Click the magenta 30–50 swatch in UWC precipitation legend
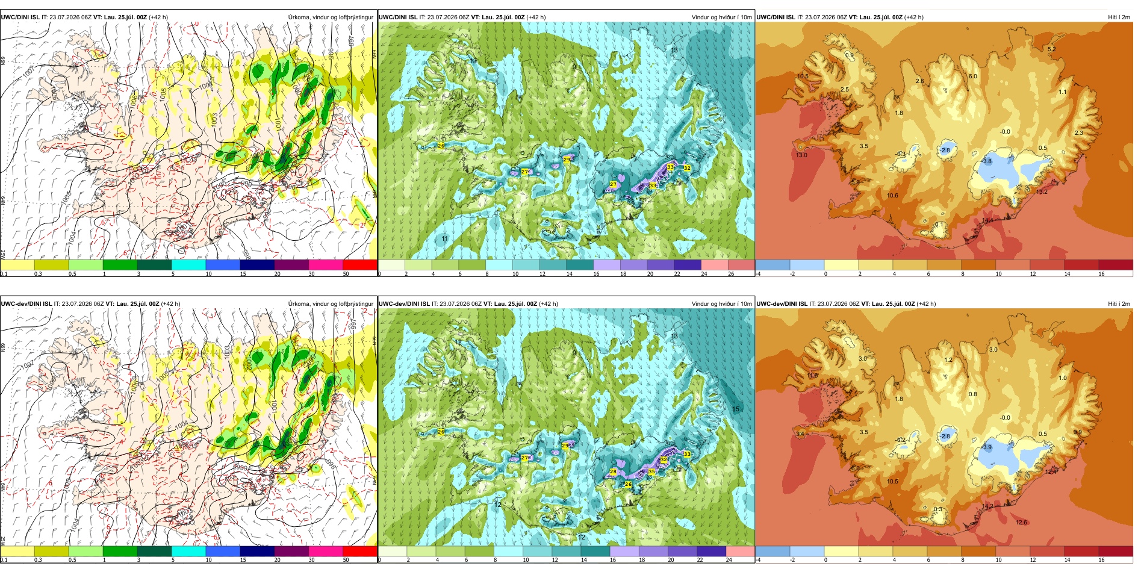1144x572 pixels. (x=326, y=265)
